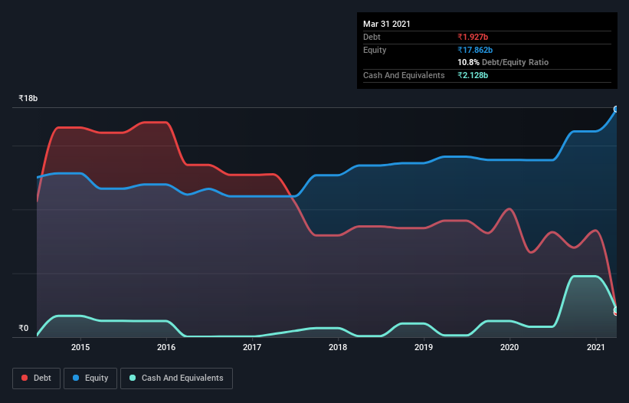The image size is (629, 403).
Task: Click the ₹1.927b debt value in tooltip
Action: pos(473,37)
